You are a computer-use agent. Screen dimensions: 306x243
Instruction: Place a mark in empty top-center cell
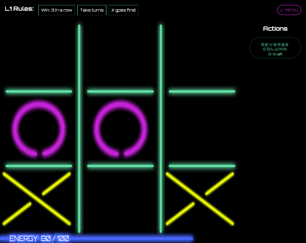[x=120, y=57]
